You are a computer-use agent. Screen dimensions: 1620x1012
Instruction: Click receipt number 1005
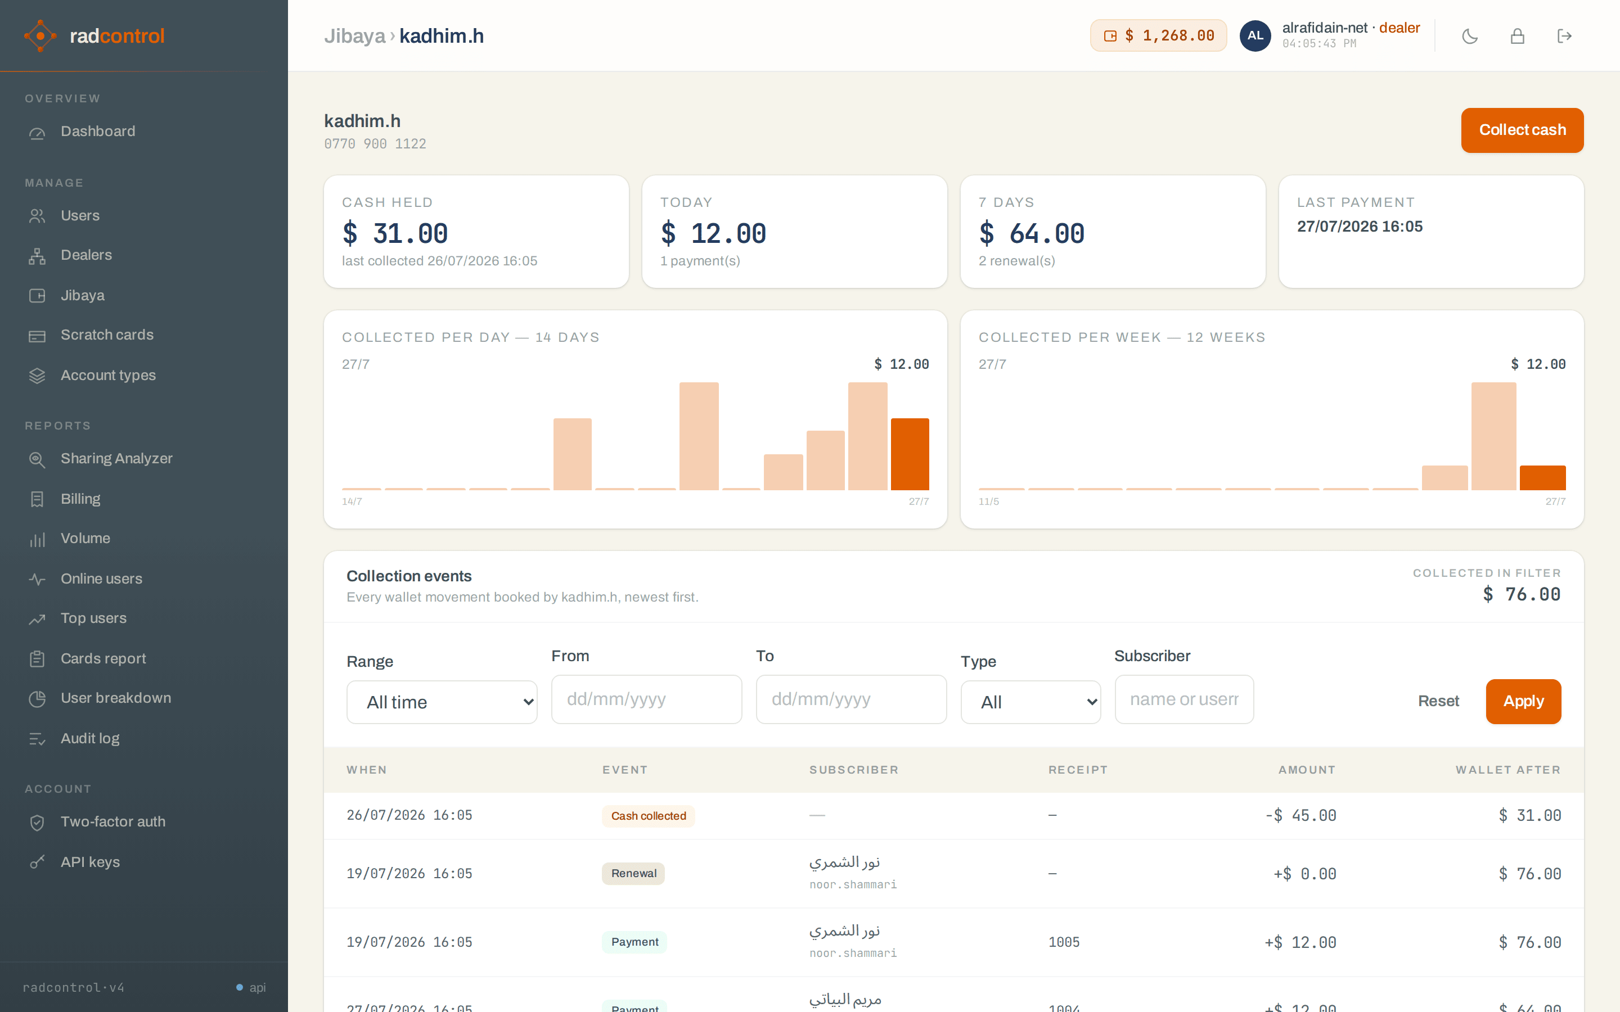click(1064, 942)
